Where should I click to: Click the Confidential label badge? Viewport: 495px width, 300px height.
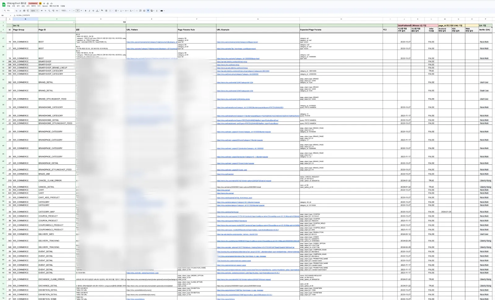coord(33,3)
